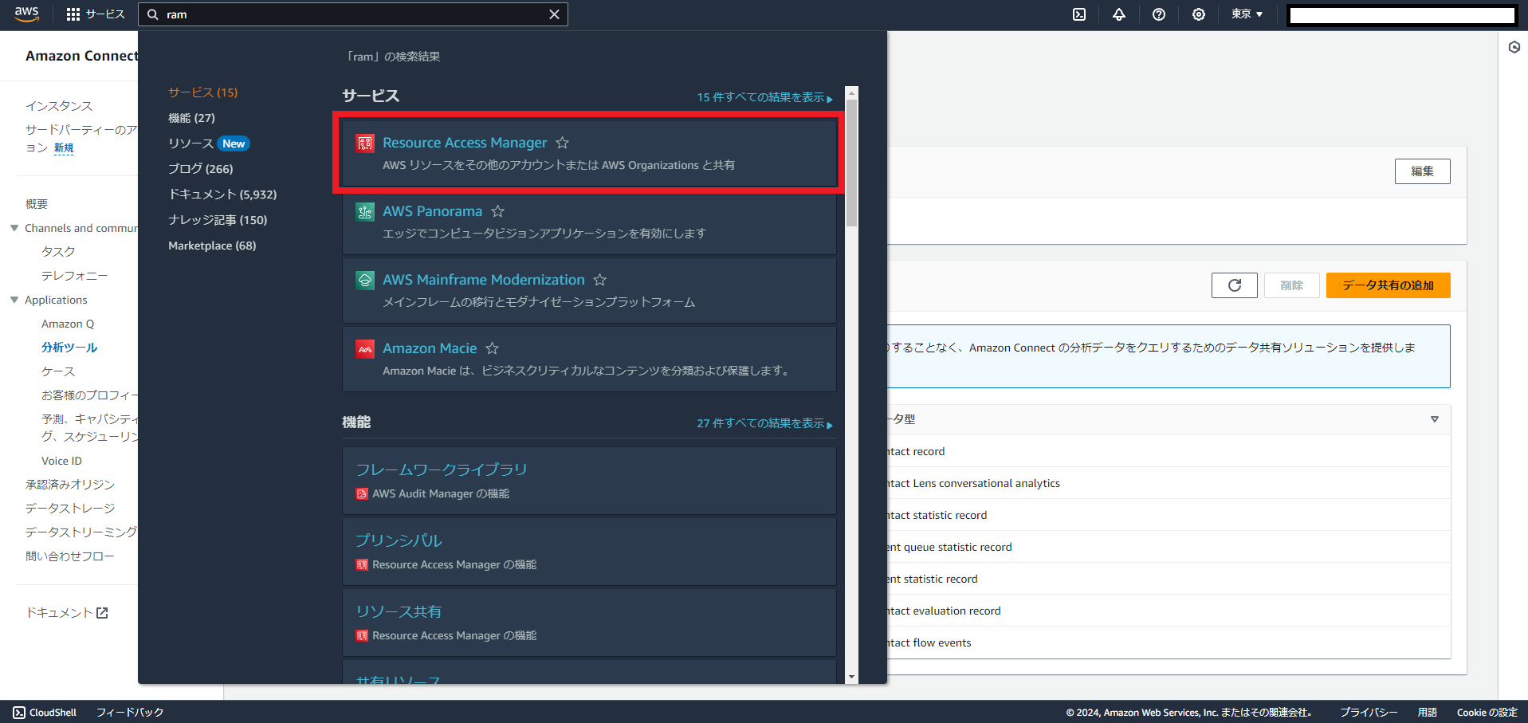
Task: Open Resource Access Manager service link
Action: tap(465, 143)
